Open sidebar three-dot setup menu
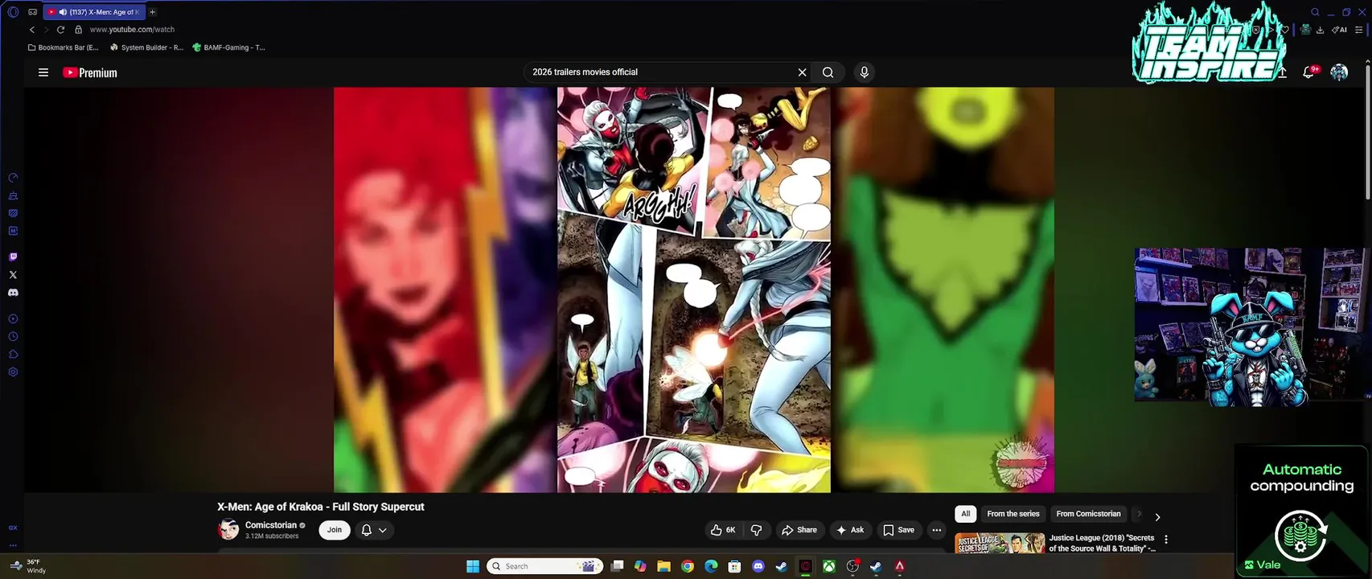The height and width of the screenshot is (579, 1372). coord(13,545)
